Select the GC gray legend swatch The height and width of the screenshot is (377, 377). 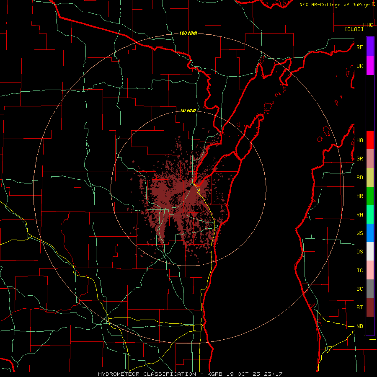(370, 289)
